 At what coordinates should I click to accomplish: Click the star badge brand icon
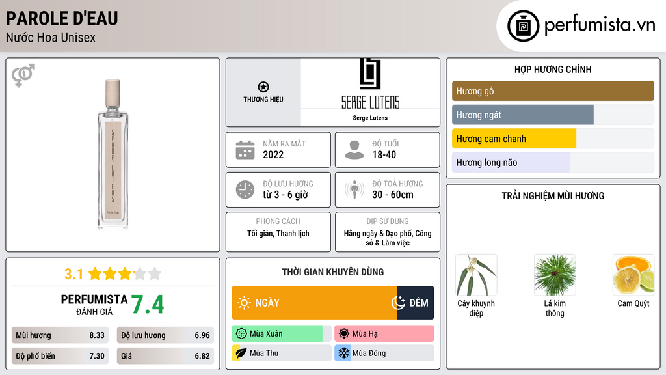point(263,87)
